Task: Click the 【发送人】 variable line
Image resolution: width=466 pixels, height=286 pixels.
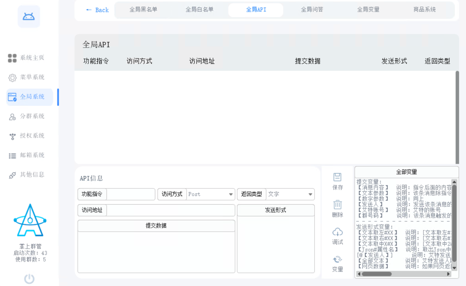Action: coord(404,204)
